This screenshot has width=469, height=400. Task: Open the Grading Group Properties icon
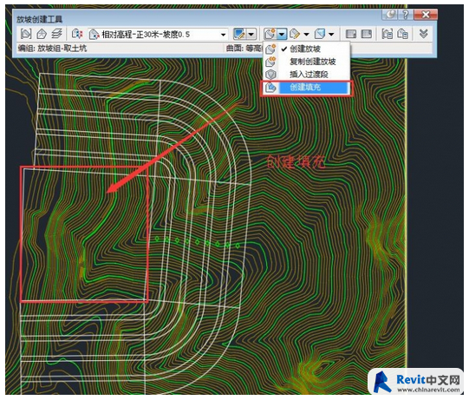[x=388, y=34]
